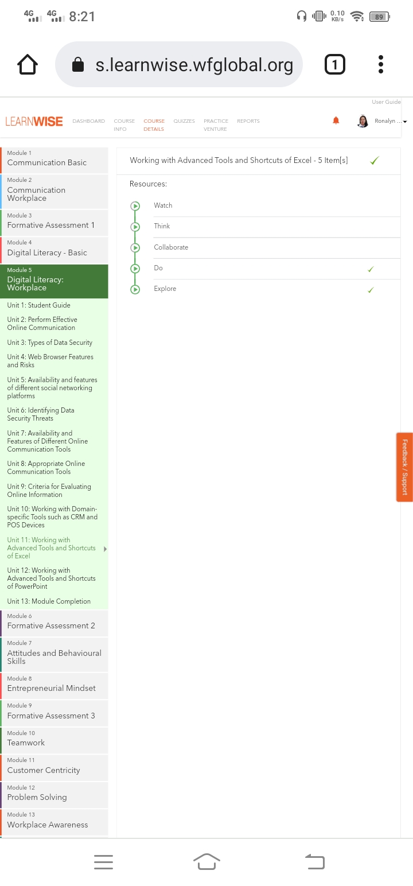Click the Feedback / Support button
This screenshot has height=886, width=413.
pyautogui.click(x=404, y=467)
